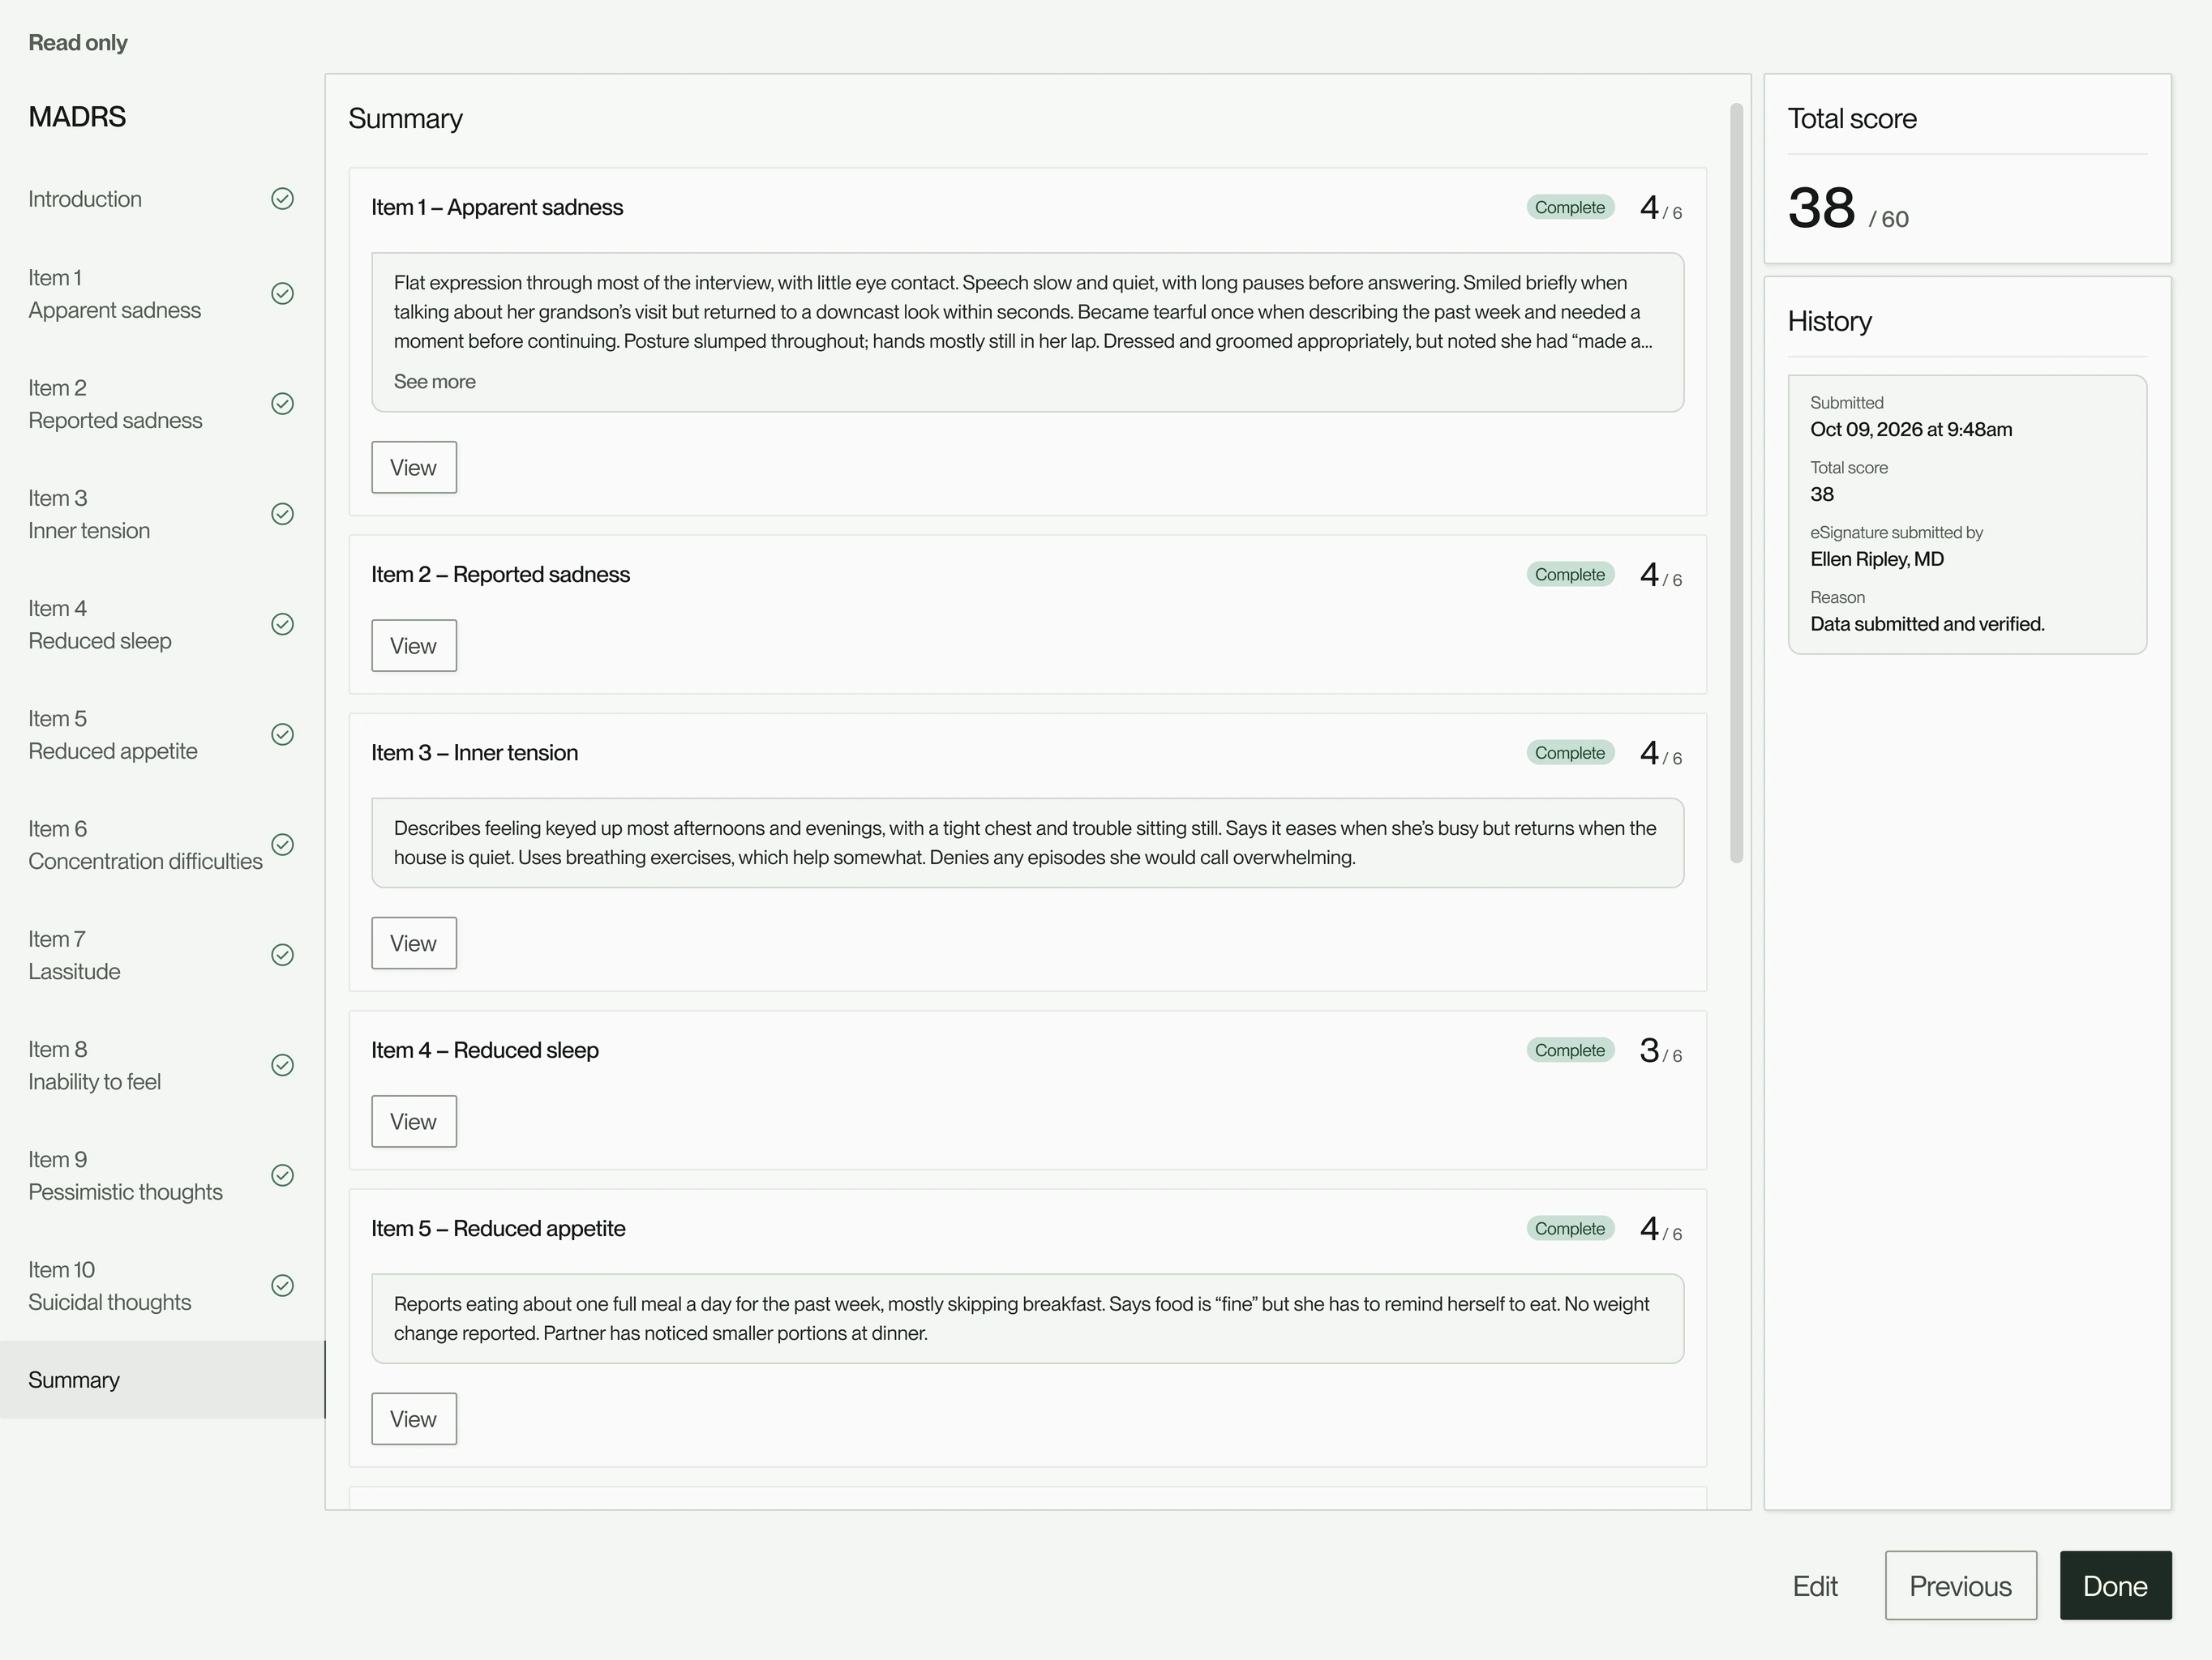Click the Done button
Screen dimensions: 2212x1660
[2115, 1586]
